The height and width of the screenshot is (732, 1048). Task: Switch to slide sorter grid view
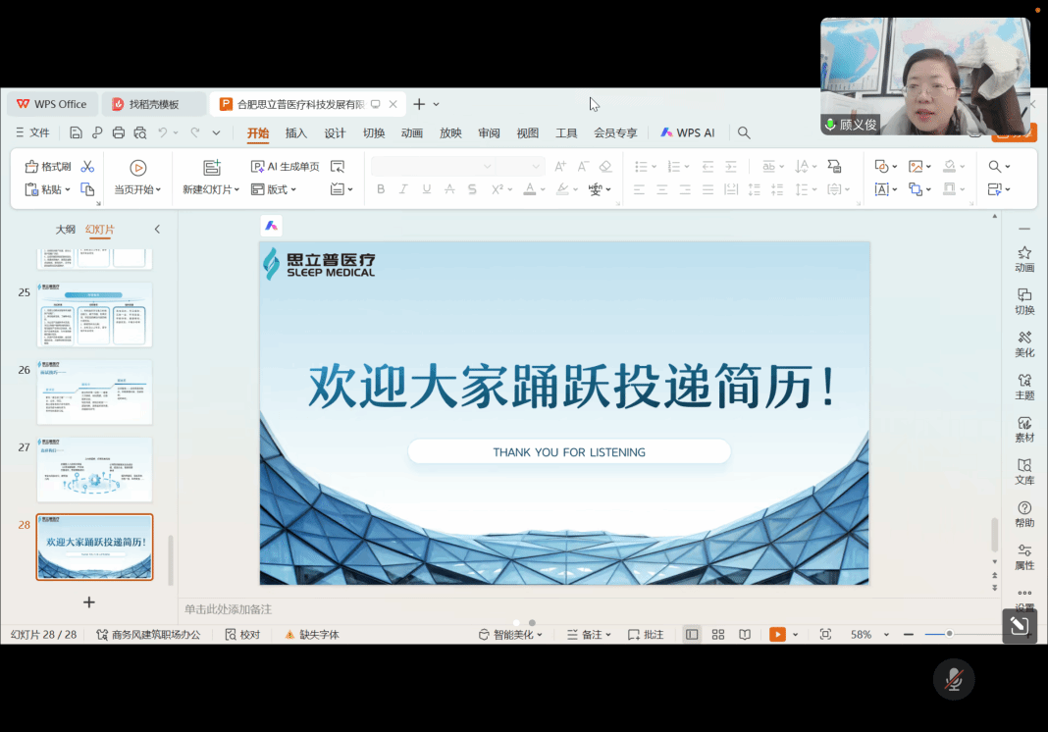718,635
